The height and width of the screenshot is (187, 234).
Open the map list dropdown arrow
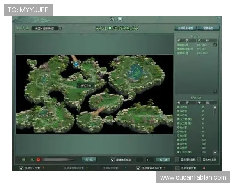click(x=60, y=28)
